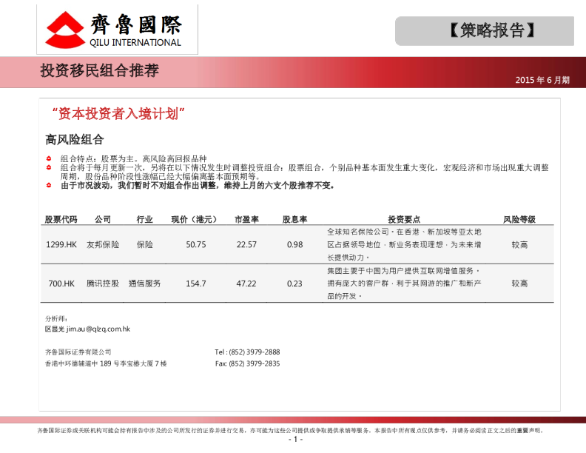586x453 pixels.
Task: Click the Qilu International red logo icon
Action: 64,30
